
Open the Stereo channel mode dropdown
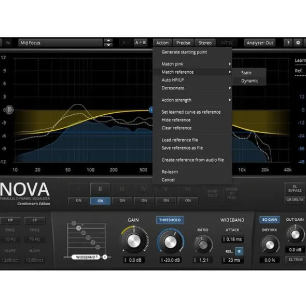(x=205, y=43)
